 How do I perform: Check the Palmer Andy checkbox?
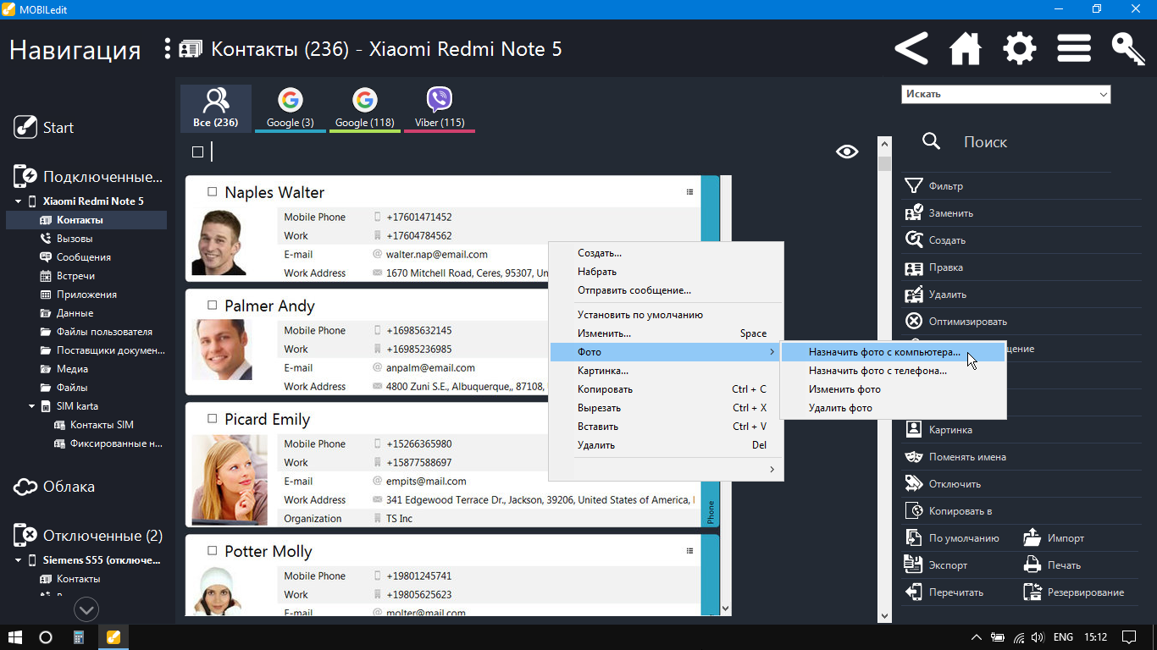(213, 306)
